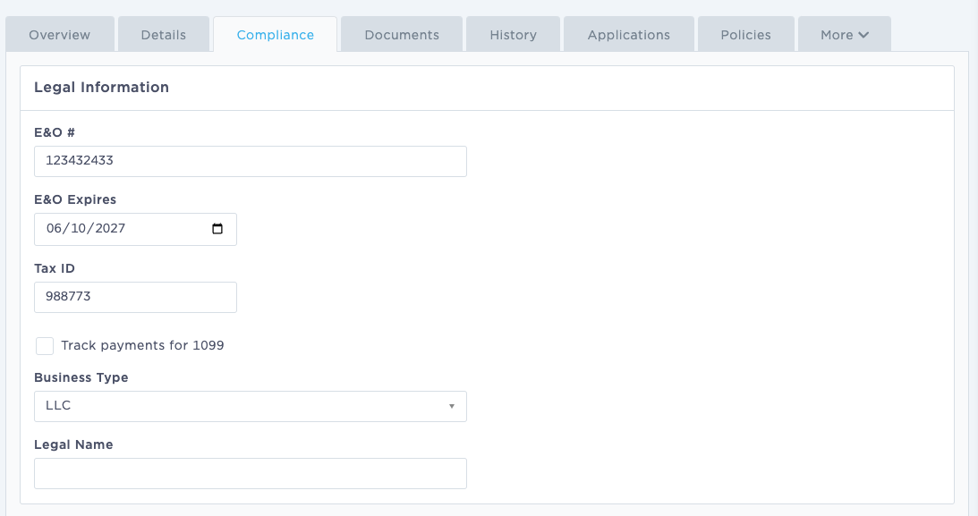Open the Details tab
Screen dimensions: 978x516
[x=164, y=34]
